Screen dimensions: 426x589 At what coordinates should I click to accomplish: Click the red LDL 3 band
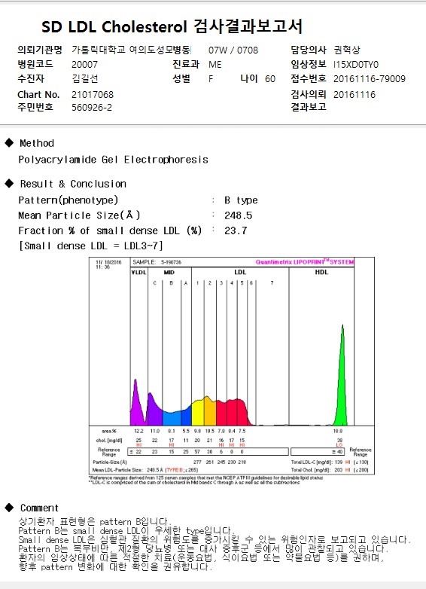coord(221,414)
